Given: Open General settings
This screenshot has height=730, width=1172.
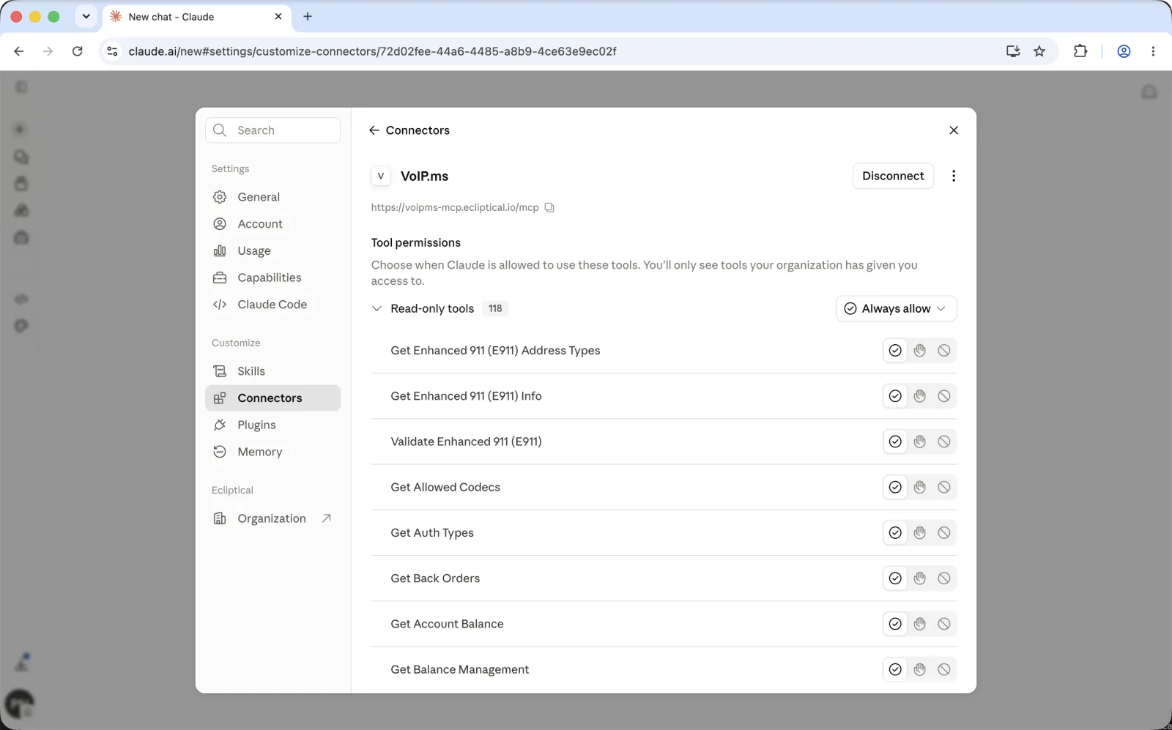Looking at the screenshot, I should click(272, 197).
